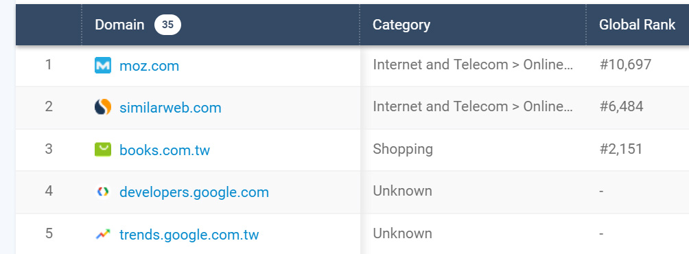Click global rank #6,484 cell

pos(621,106)
